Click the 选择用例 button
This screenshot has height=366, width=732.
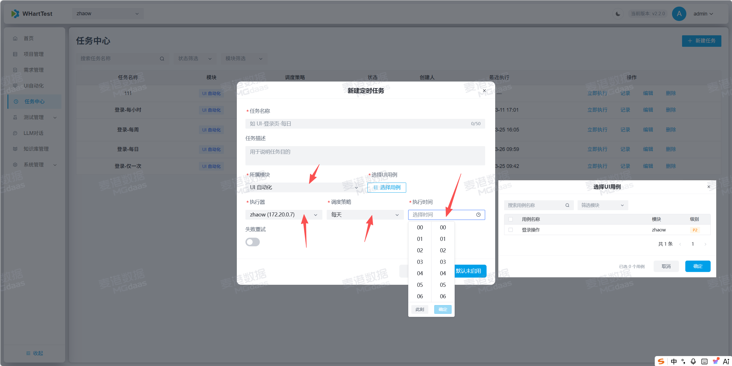[x=386, y=187]
